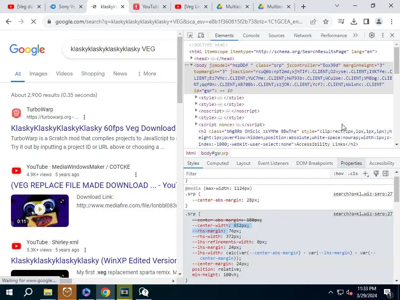Go to the Google logo homepage
The height and width of the screenshot is (300, 400).
(27, 49)
